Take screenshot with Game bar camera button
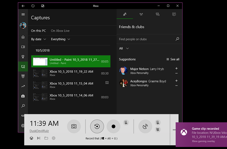Screen dimensions: 227x149 (x=74, y=127)
